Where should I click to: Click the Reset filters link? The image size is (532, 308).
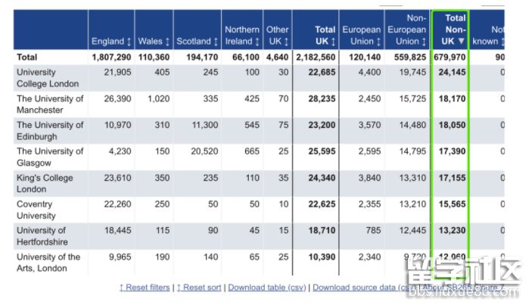pyautogui.click(x=145, y=288)
